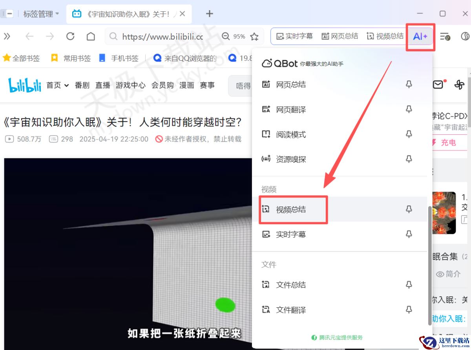Open the AI+ assistant button
This screenshot has height=350, width=471.
pos(420,36)
